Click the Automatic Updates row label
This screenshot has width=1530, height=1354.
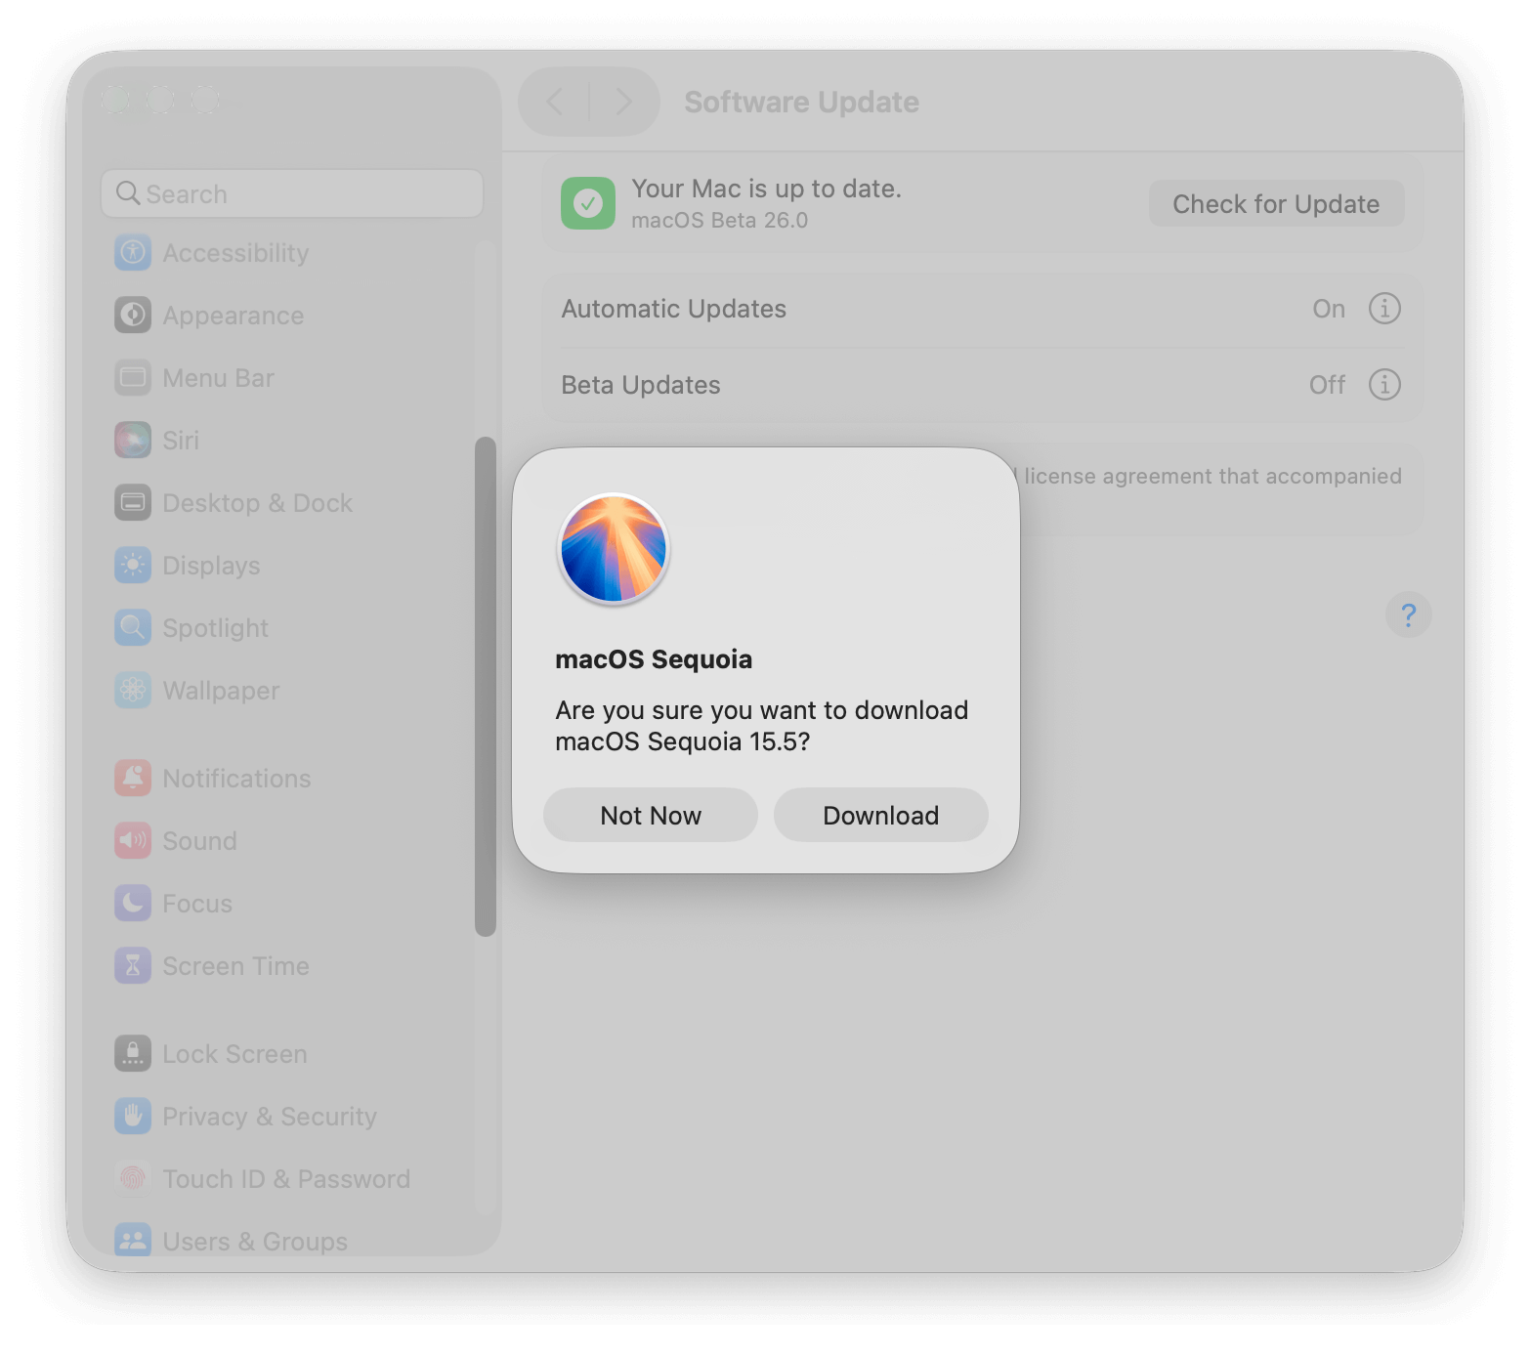coord(673,309)
